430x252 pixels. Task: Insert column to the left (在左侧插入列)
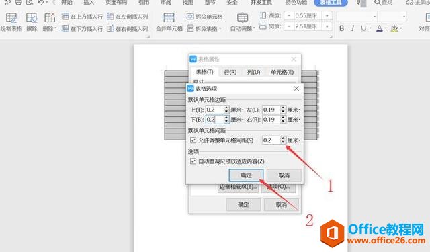point(128,17)
